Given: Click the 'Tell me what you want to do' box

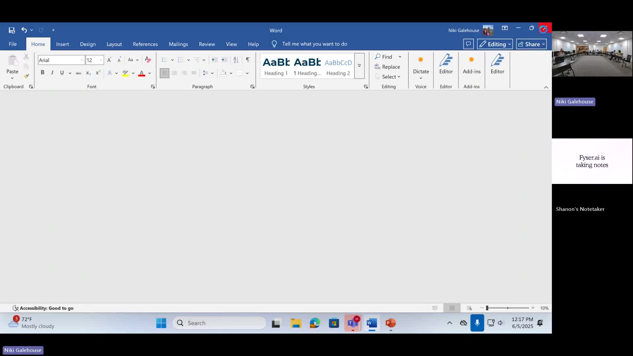Looking at the screenshot, I should [314, 44].
